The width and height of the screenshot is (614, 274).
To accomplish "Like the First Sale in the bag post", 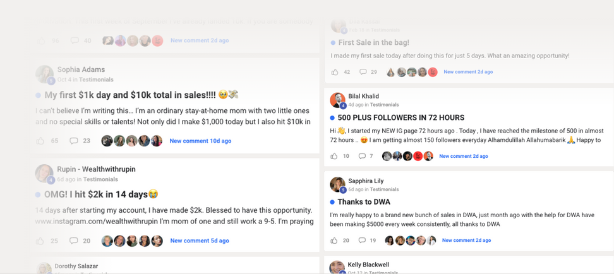I will 335,72.
